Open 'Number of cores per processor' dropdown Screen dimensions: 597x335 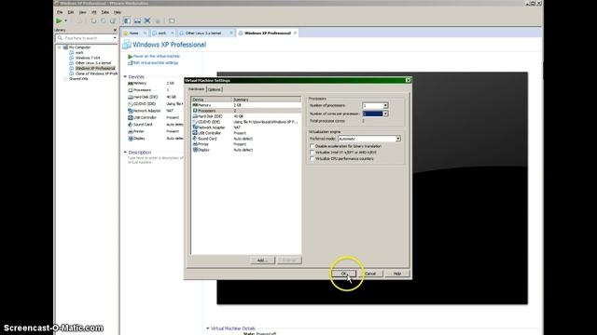(x=385, y=114)
